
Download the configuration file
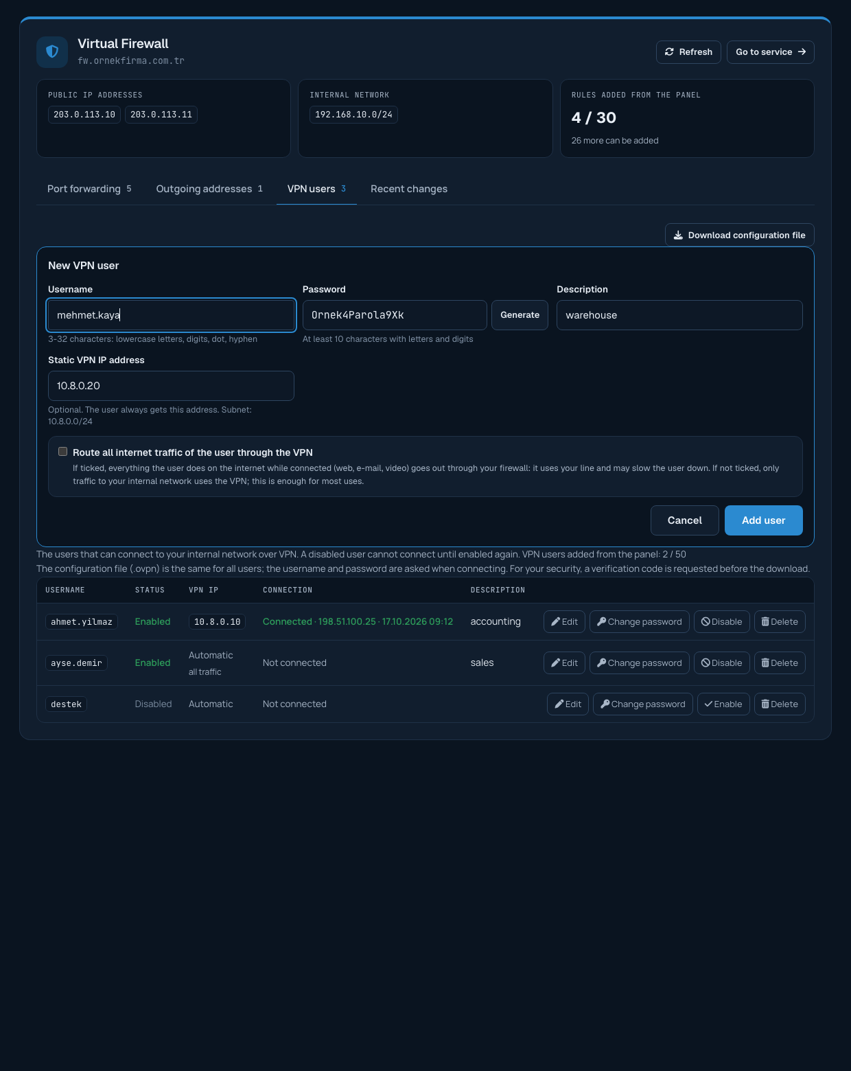[x=740, y=235]
